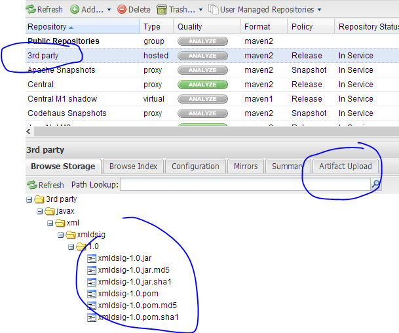Image resolution: width=399 pixels, height=333 pixels.
Task: Click the javax folder icon
Action: coord(50,211)
